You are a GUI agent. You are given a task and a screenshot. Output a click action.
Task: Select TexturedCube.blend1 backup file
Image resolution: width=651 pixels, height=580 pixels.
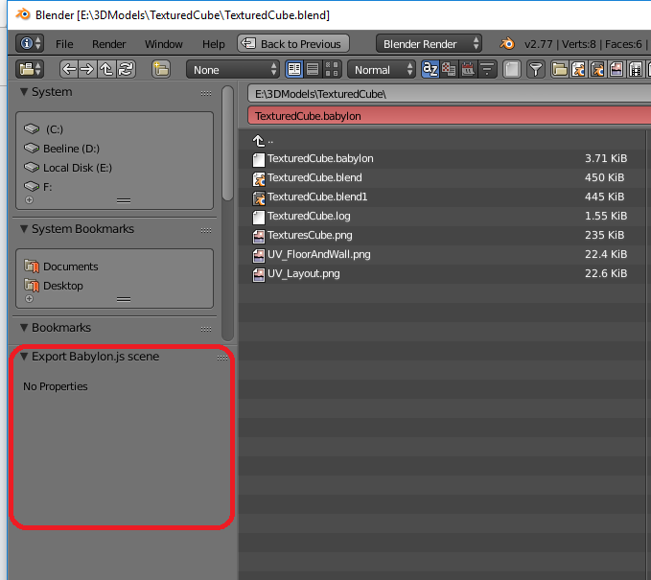442,197
